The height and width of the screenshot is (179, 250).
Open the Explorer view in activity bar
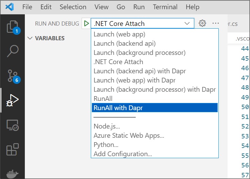[12, 27]
